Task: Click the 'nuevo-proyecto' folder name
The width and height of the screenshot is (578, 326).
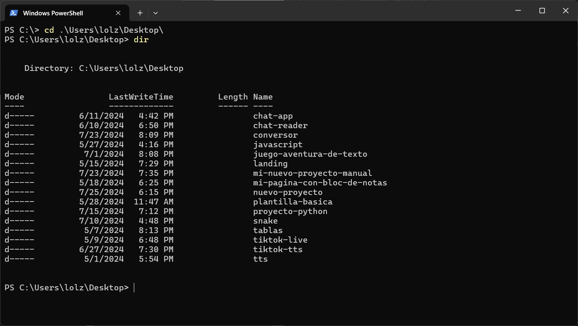Action: (288, 192)
